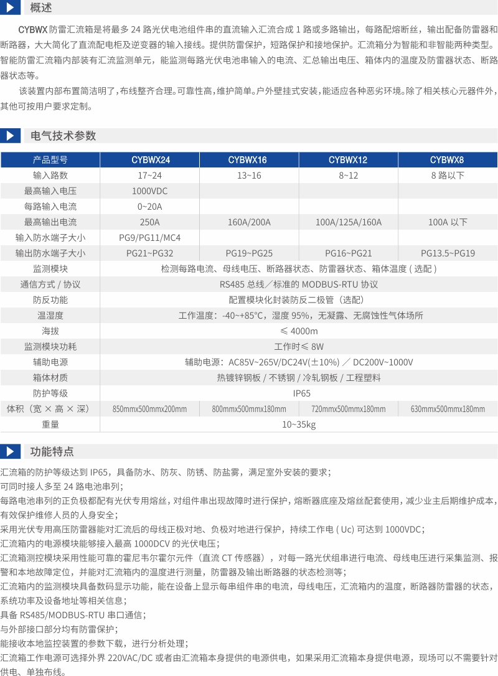The image size is (498, 676).
Task: Click the 防反功能 row label
Action: click(x=50, y=299)
